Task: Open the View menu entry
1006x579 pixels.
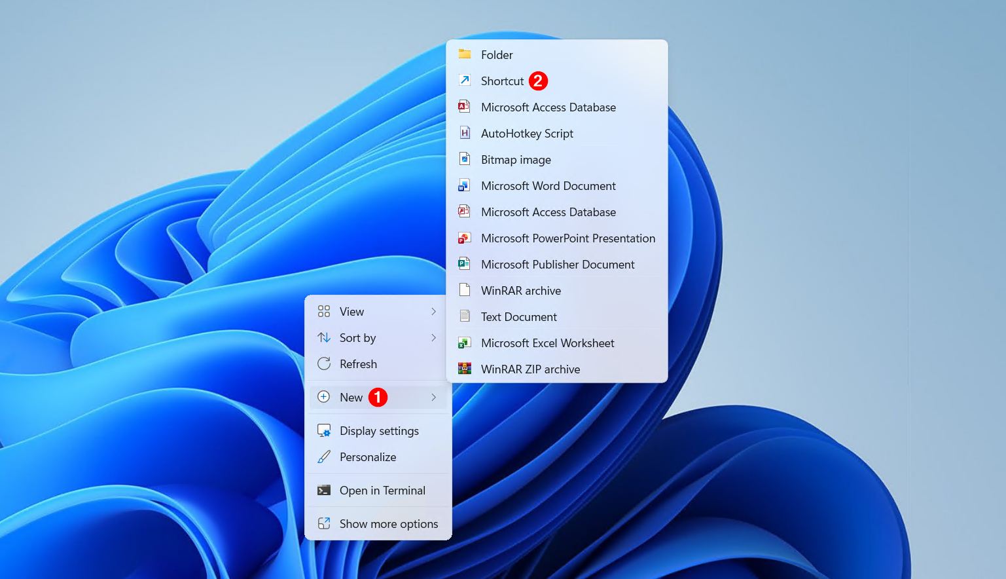Action: coord(378,311)
